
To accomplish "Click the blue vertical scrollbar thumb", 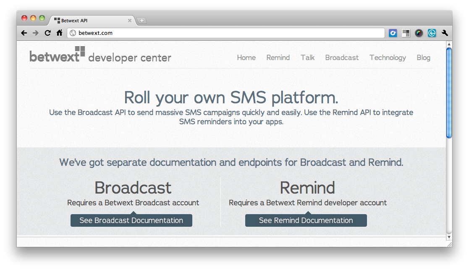I will [x=449, y=93].
